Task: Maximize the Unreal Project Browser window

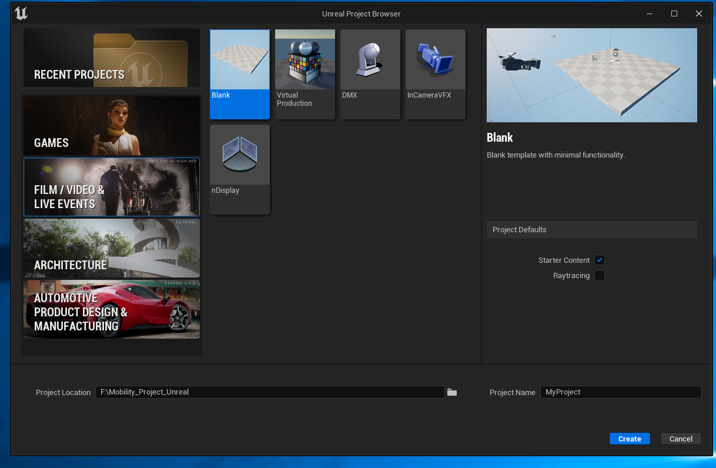Action: pos(674,14)
